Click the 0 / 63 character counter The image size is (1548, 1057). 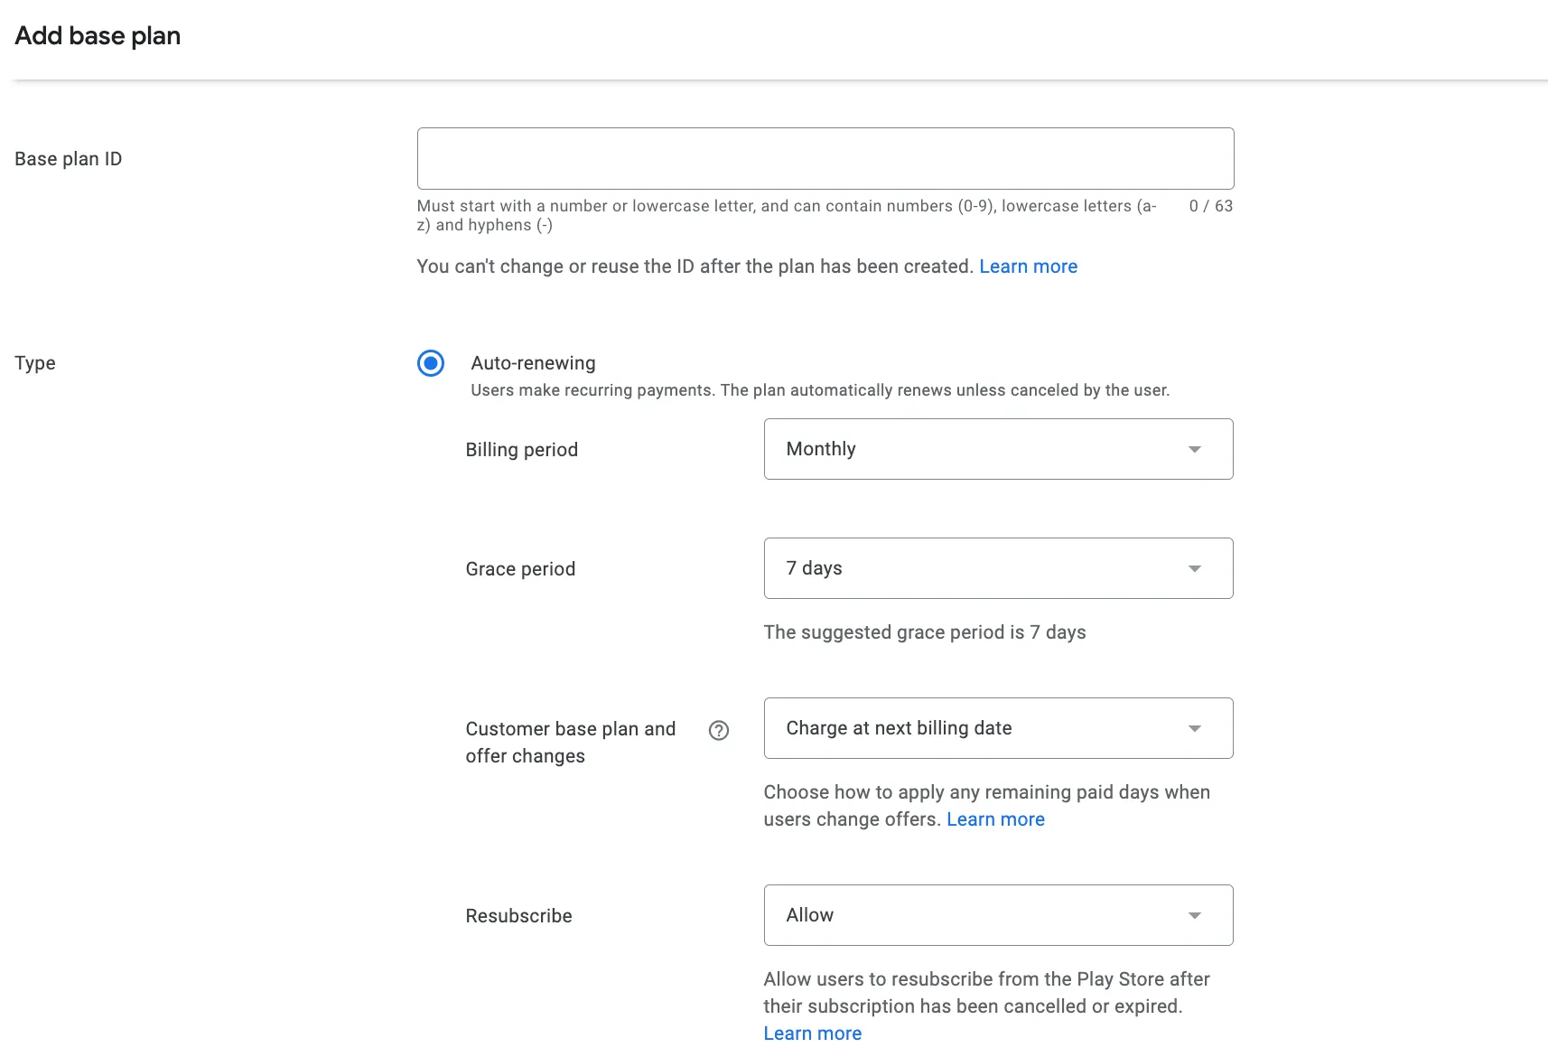[x=1210, y=206]
